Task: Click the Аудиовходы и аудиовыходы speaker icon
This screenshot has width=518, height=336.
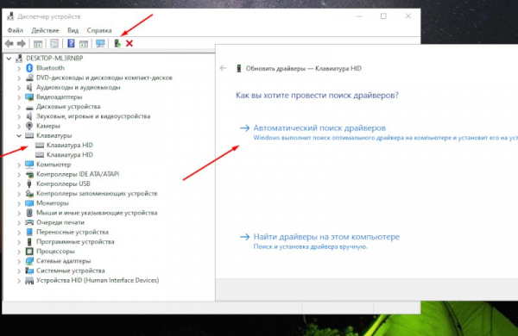Action: coord(29,87)
